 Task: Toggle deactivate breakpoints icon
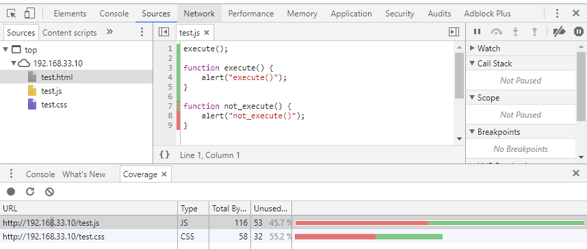(560, 32)
